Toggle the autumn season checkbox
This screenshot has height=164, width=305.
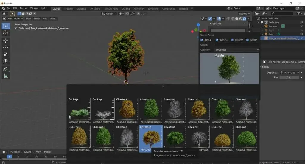click(232, 40)
